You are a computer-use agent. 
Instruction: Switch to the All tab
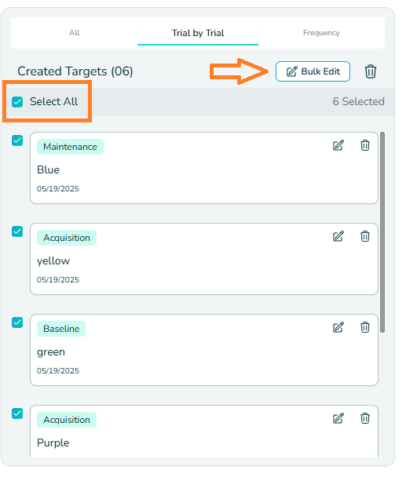click(74, 33)
